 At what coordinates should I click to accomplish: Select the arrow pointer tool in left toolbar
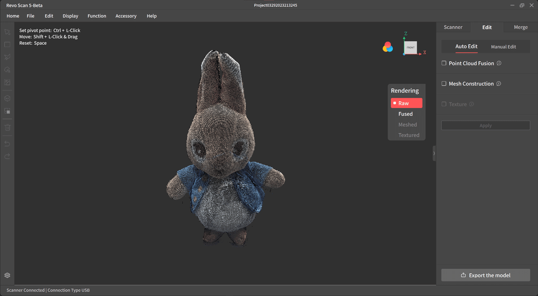7,32
